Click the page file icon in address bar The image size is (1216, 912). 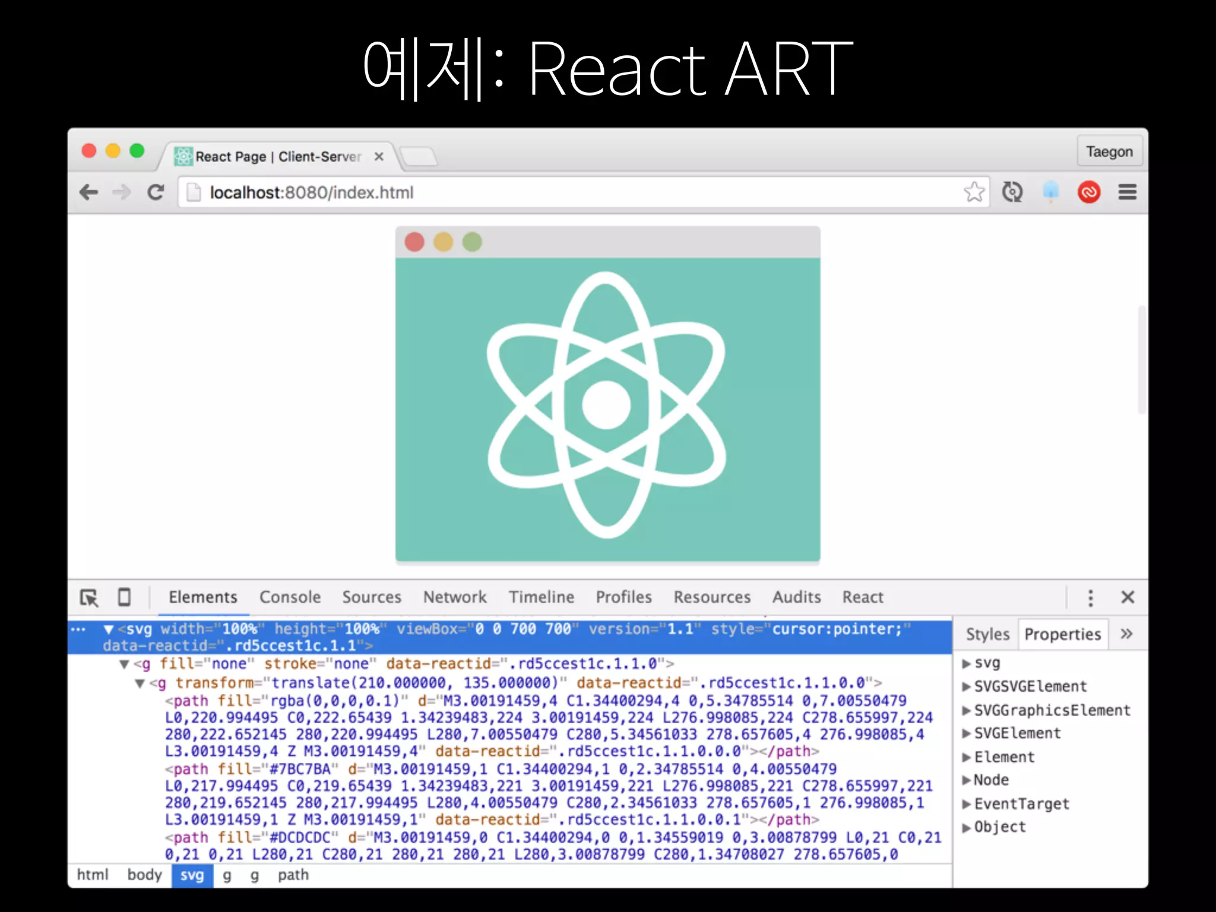(194, 192)
